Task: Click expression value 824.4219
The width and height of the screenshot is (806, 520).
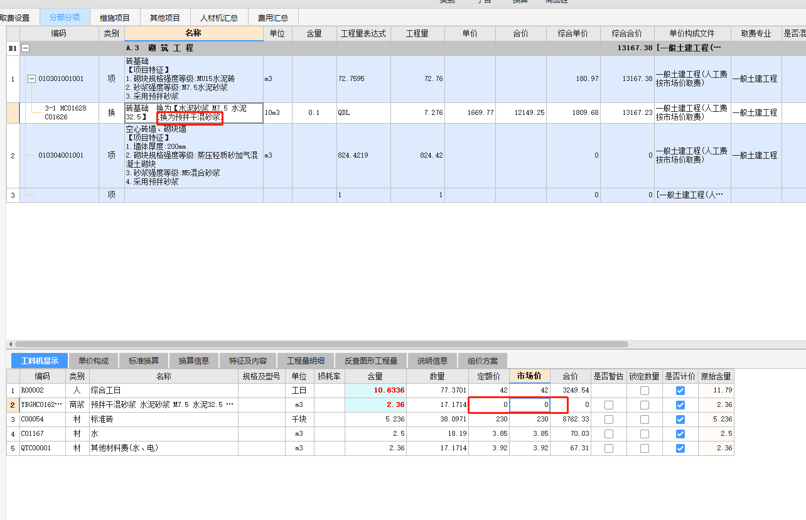Action: tap(353, 156)
